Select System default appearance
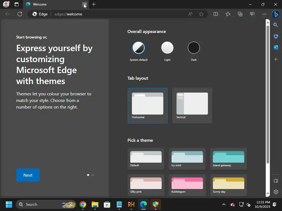282x211 pixels. (139, 48)
